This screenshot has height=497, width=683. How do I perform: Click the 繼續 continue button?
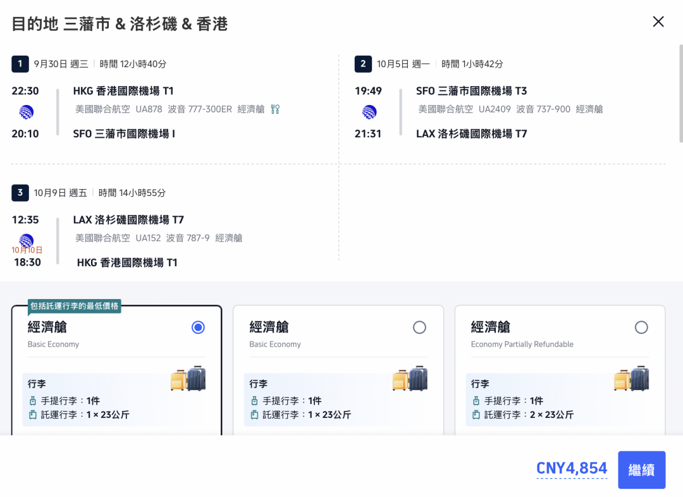click(x=642, y=470)
